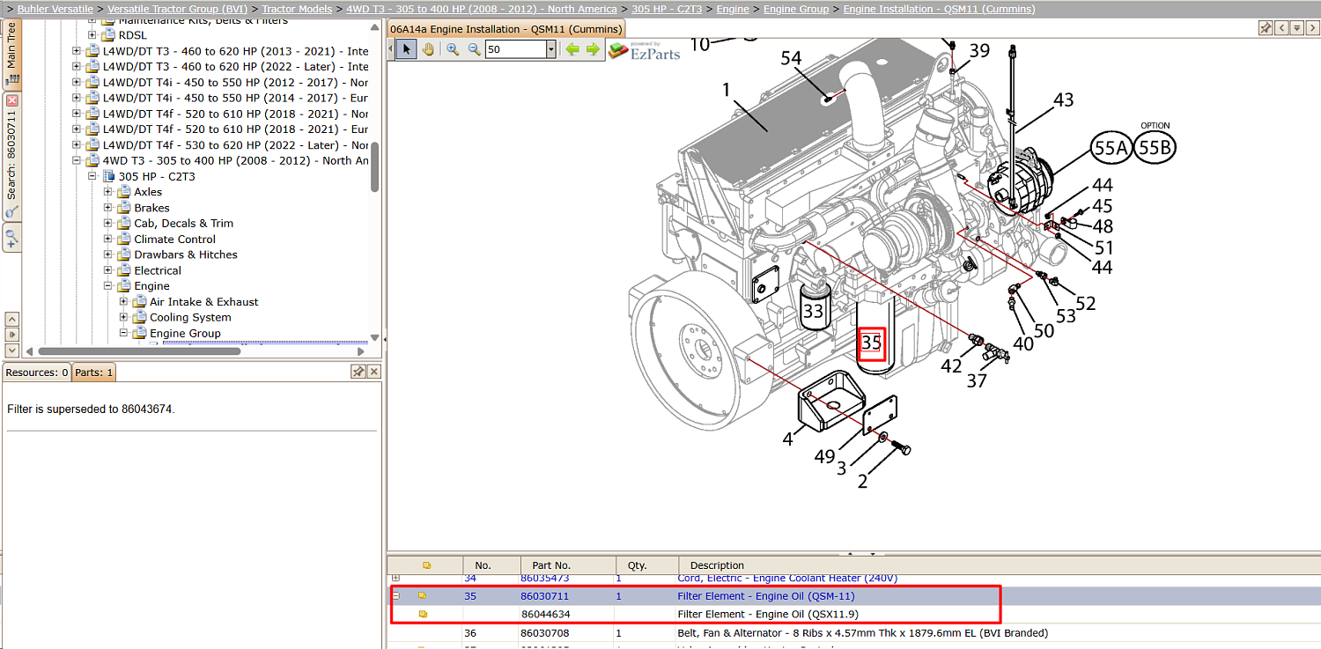Click the Climate Control folder icon
The width and height of the screenshot is (1321, 649).
[124, 239]
